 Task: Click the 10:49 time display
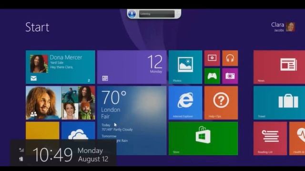click(52, 154)
